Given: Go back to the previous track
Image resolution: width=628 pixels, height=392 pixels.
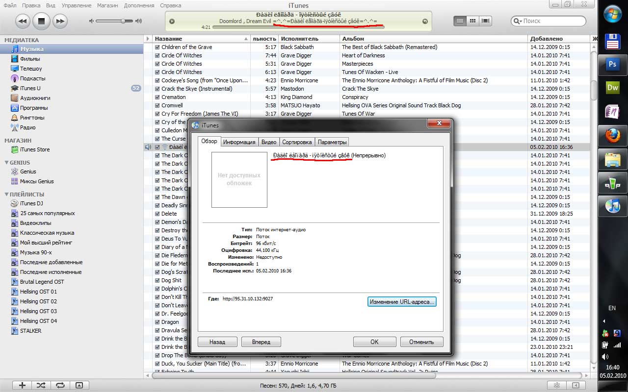Looking at the screenshot, I should (23, 21).
